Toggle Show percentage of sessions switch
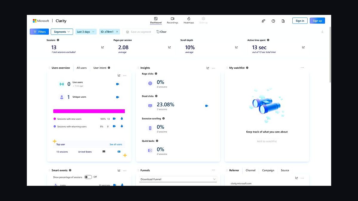This screenshot has height=201, width=358. [x=88, y=177]
